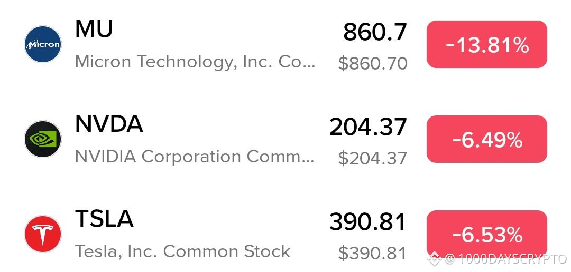Open the MU ticker symbol
The image size is (571, 272).
point(94,29)
